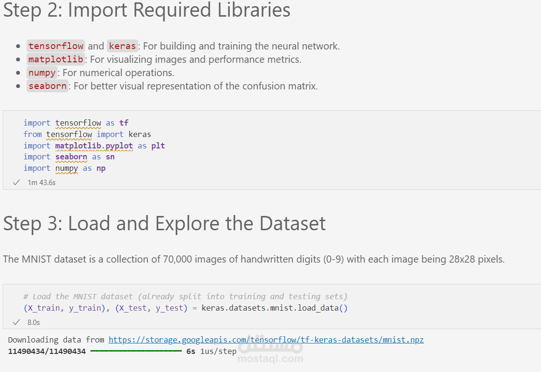Click the MNIST dataset description paragraph
This screenshot has height=372, width=541.
(x=254, y=259)
